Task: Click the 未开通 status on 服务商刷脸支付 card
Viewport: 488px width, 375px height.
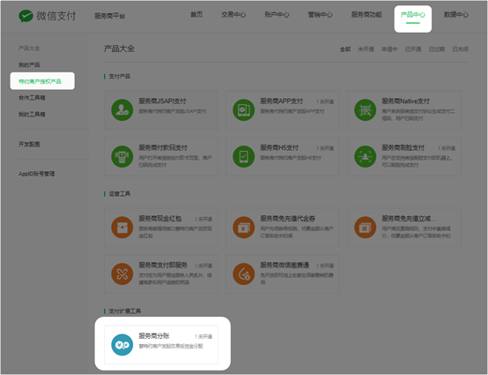Action: 447,148
